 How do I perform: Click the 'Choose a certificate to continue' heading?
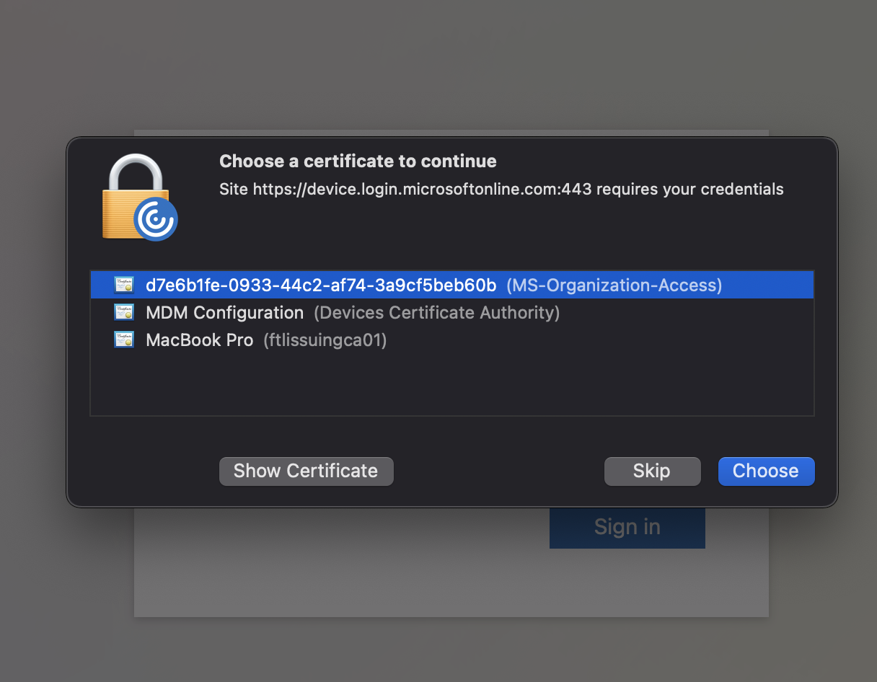[x=358, y=161]
